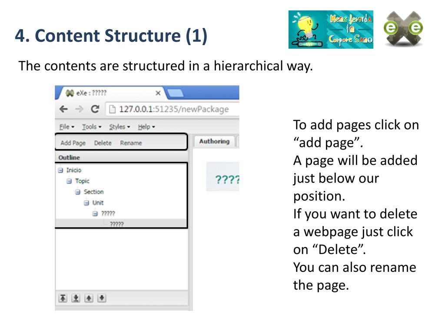The width and height of the screenshot is (445, 334).
Task: Click the ???? title in authoring area
Action: tap(227, 180)
